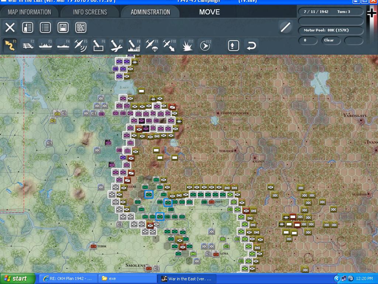Select the F10 air transfer icon
This screenshot has width=378, height=284.
[x=169, y=45]
